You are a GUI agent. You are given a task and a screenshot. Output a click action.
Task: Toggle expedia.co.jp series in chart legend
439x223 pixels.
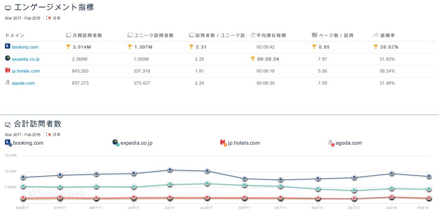pos(132,143)
